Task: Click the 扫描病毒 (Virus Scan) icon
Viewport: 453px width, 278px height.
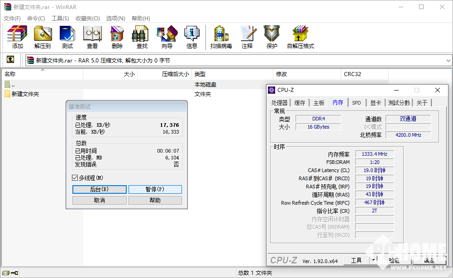Action: coord(221,37)
